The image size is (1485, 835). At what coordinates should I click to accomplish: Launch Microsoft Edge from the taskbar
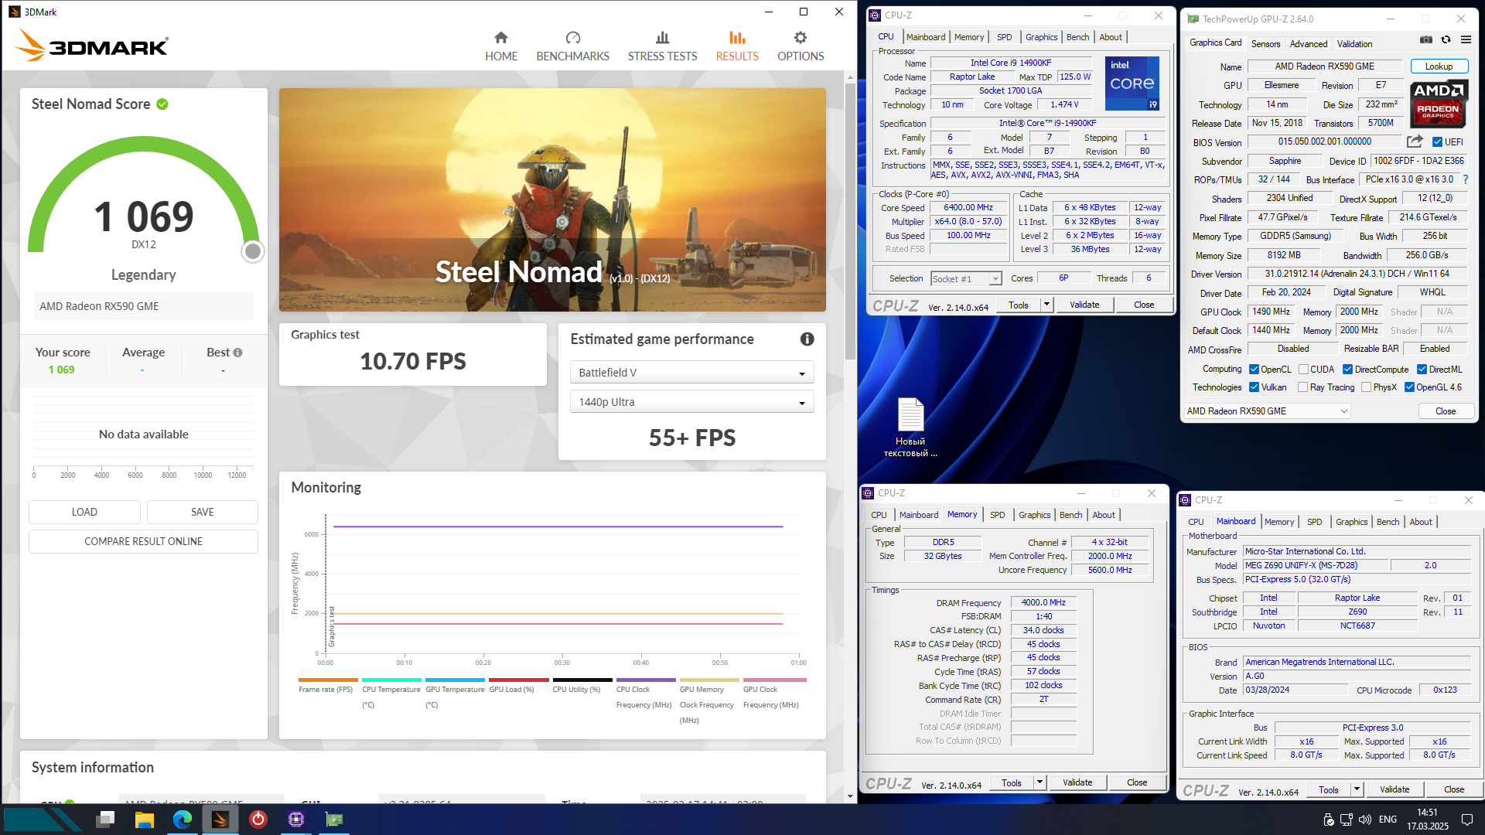183,820
